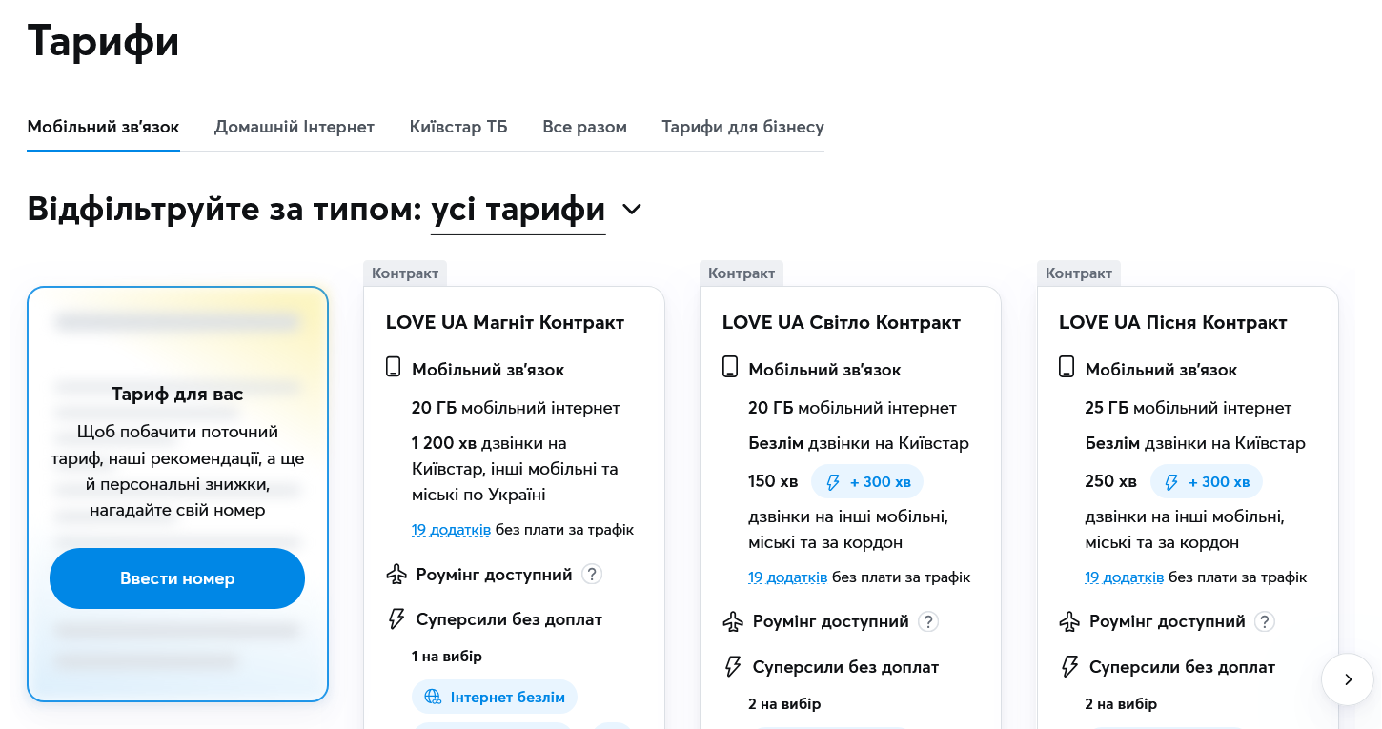
Task: Open LOVE UA Світло Контракт title
Action: (x=842, y=322)
